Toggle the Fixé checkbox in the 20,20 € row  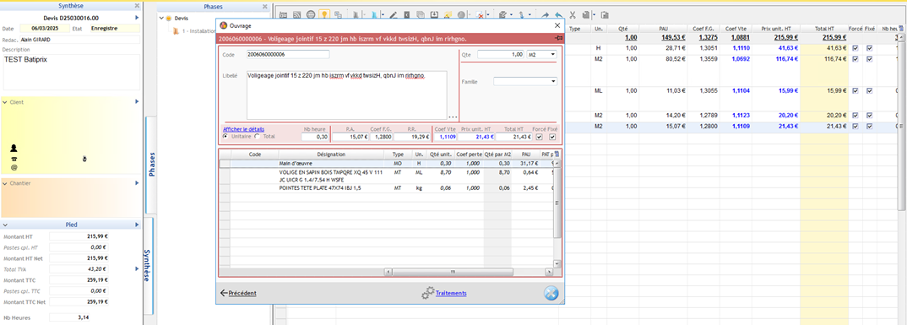(869, 115)
